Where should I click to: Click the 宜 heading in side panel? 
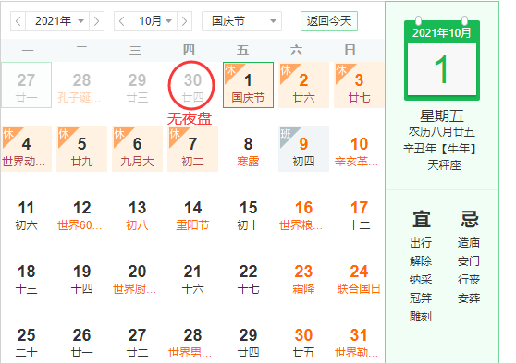(x=422, y=219)
